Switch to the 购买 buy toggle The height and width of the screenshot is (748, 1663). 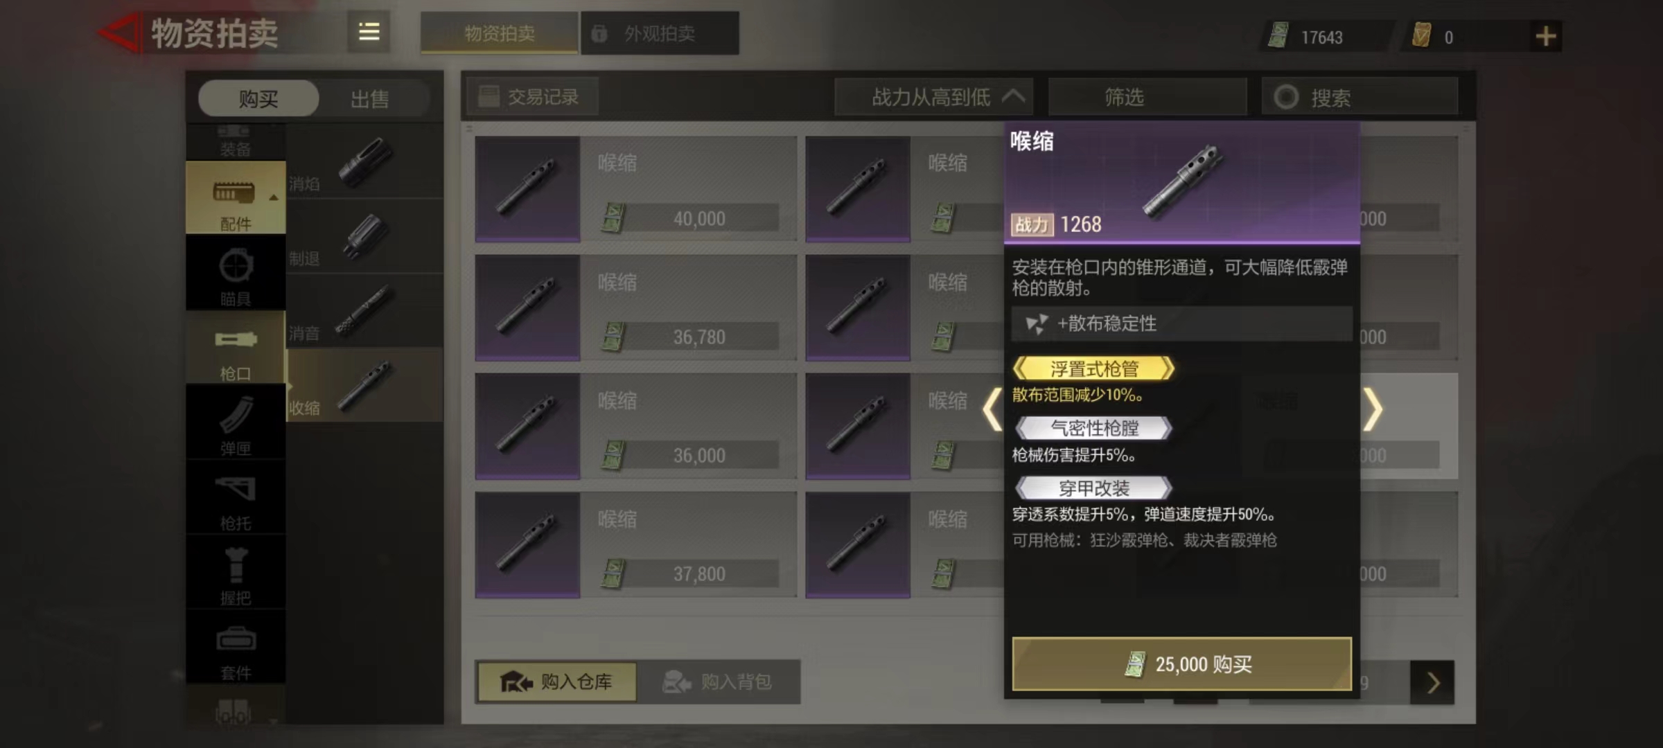click(x=258, y=98)
